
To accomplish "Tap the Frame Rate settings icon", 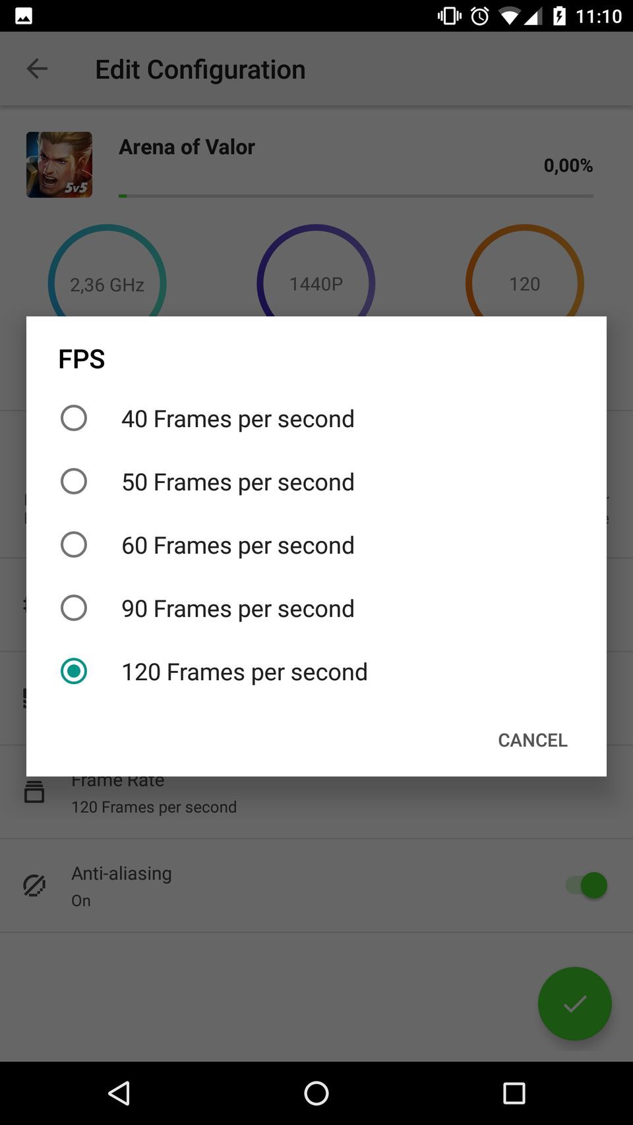I will (x=34, y=792).
